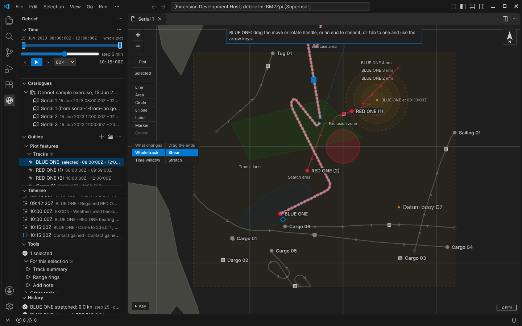Toggle Selected mode button
522x326 pixels.
[x=143, y=73]
